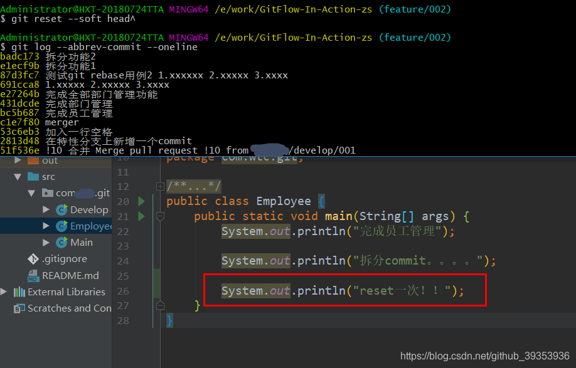Click commit hash 2813d48 in terminal
This screenshot has height=368, width=576.
pyautogui.click(x=19, y=141)
